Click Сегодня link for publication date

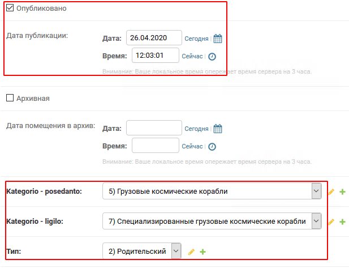[x=196, y=39]
